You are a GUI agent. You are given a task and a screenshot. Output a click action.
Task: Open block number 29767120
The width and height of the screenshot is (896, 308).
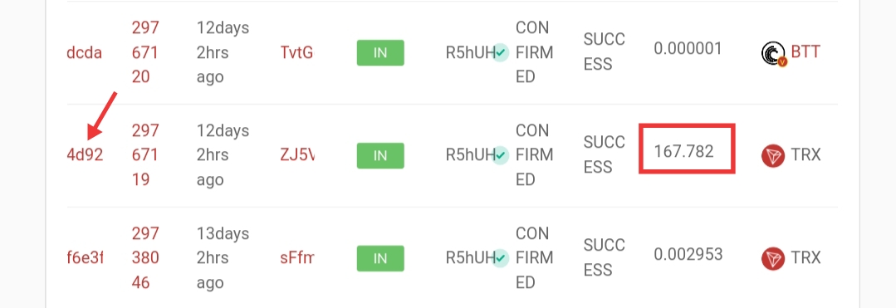point(145,52)
